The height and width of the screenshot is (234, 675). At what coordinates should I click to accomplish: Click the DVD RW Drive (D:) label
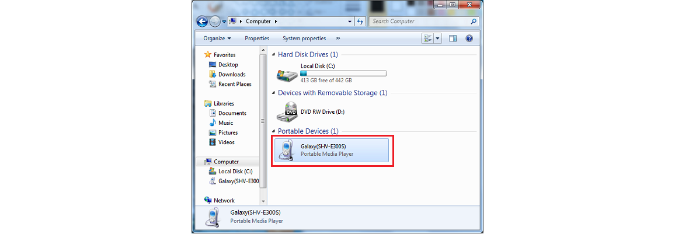[x=322, y=112]
